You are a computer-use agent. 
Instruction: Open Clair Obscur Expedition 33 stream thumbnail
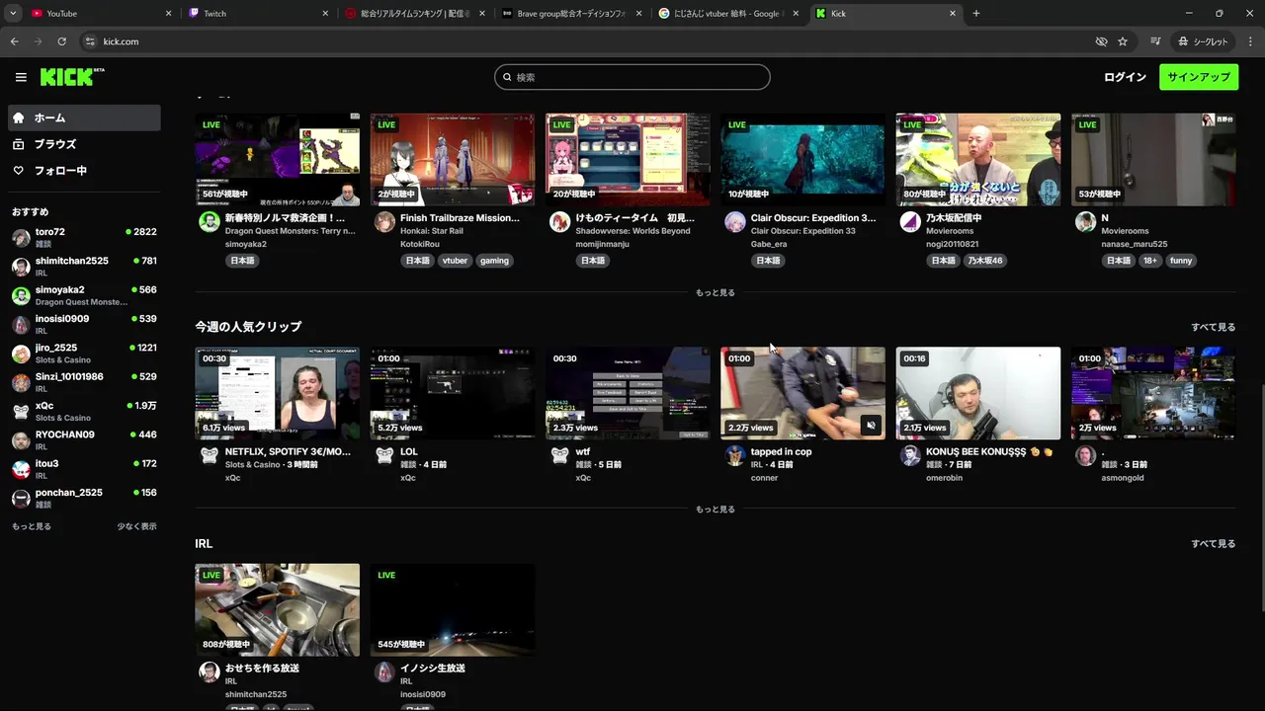802,159
